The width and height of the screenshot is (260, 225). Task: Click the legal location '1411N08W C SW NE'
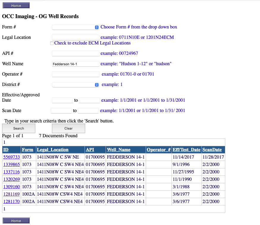point(58,157)
